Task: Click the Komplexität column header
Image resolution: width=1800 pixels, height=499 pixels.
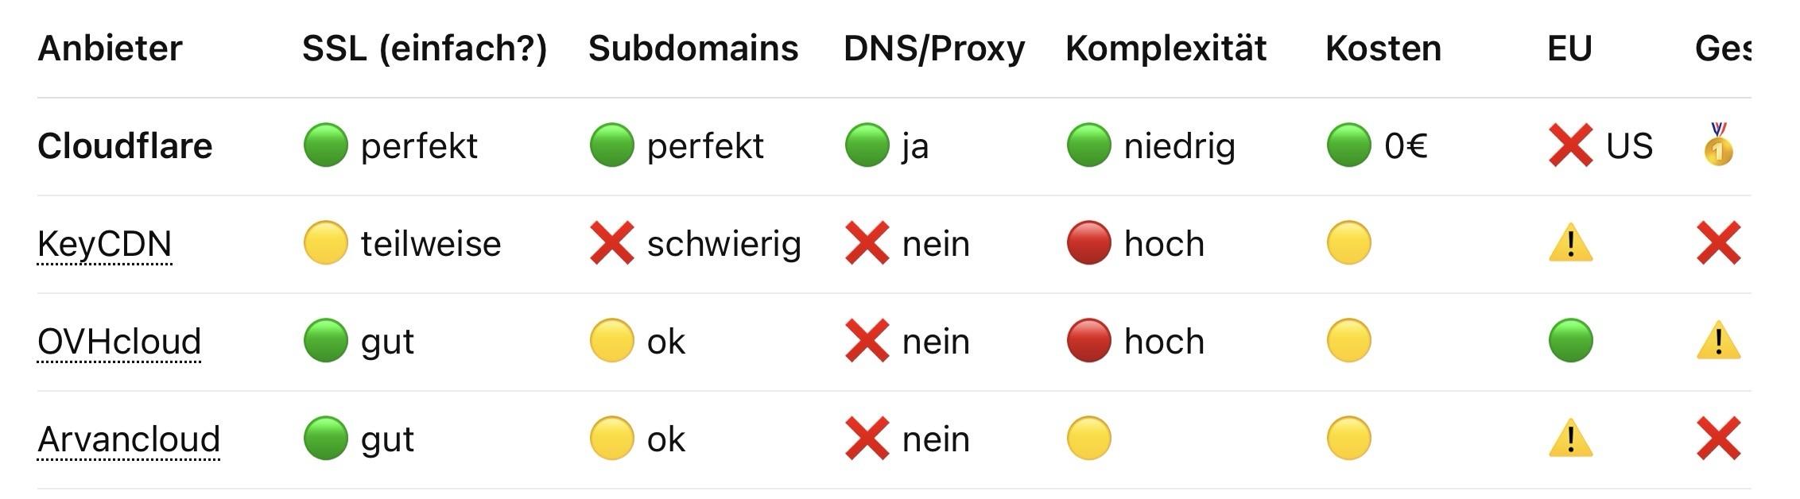Action: coord(1166,48)
